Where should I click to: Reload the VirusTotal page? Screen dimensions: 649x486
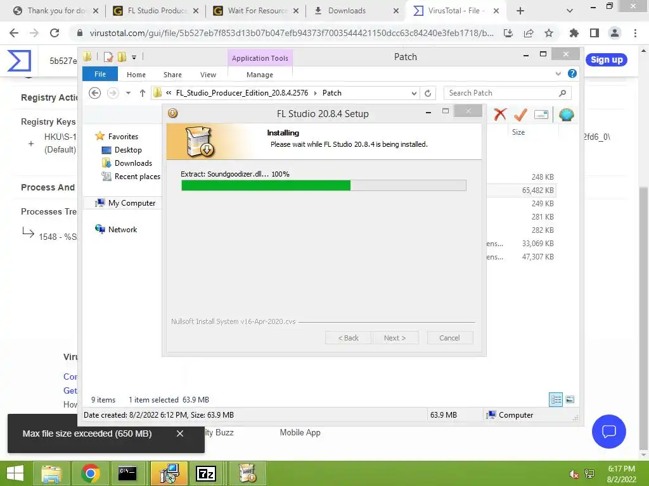55,33
